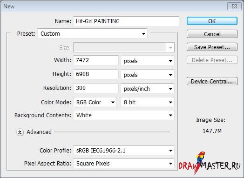244x178 pixels.
Task: Open the Height units dropdown
Action: (x=148, y=75)
